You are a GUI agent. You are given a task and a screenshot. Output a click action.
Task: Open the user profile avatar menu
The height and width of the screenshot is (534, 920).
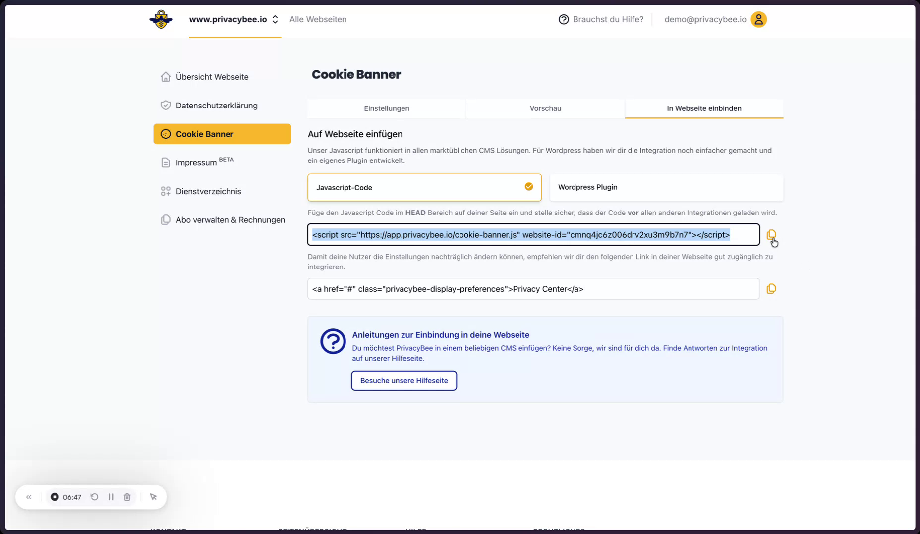758,19
